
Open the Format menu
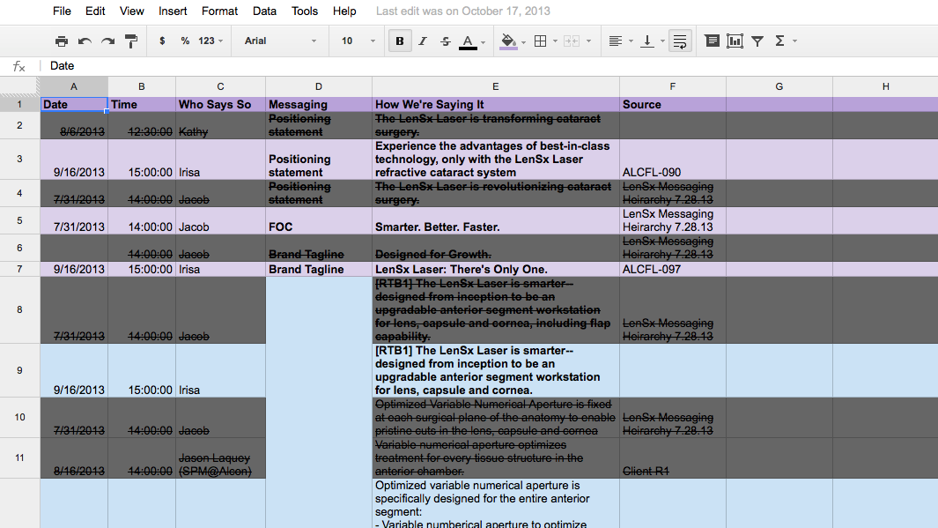click(219, 11)
